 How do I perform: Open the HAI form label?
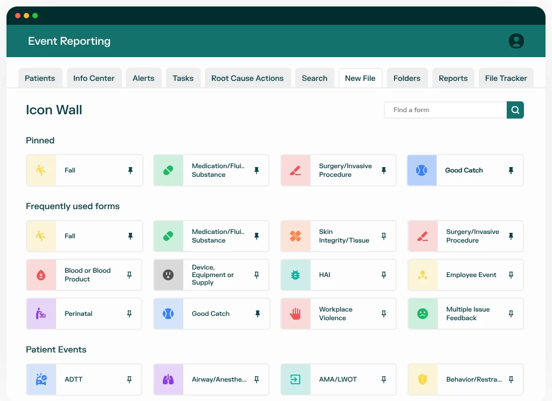tap(325, 275)
